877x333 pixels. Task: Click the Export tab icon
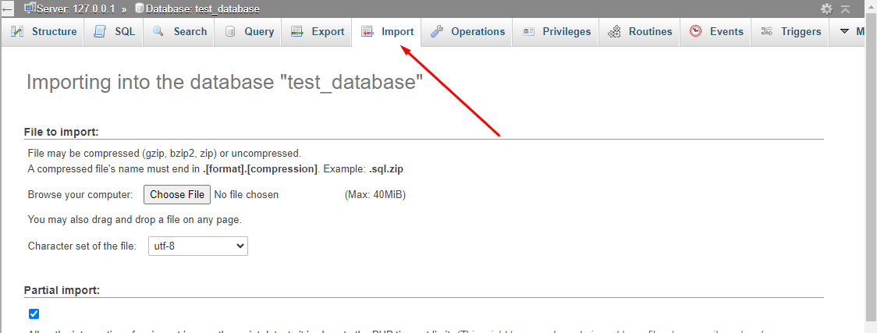296,32
